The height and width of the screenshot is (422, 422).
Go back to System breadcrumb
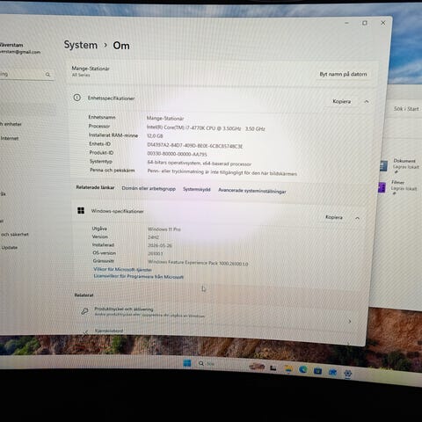[x=81, y=45]
